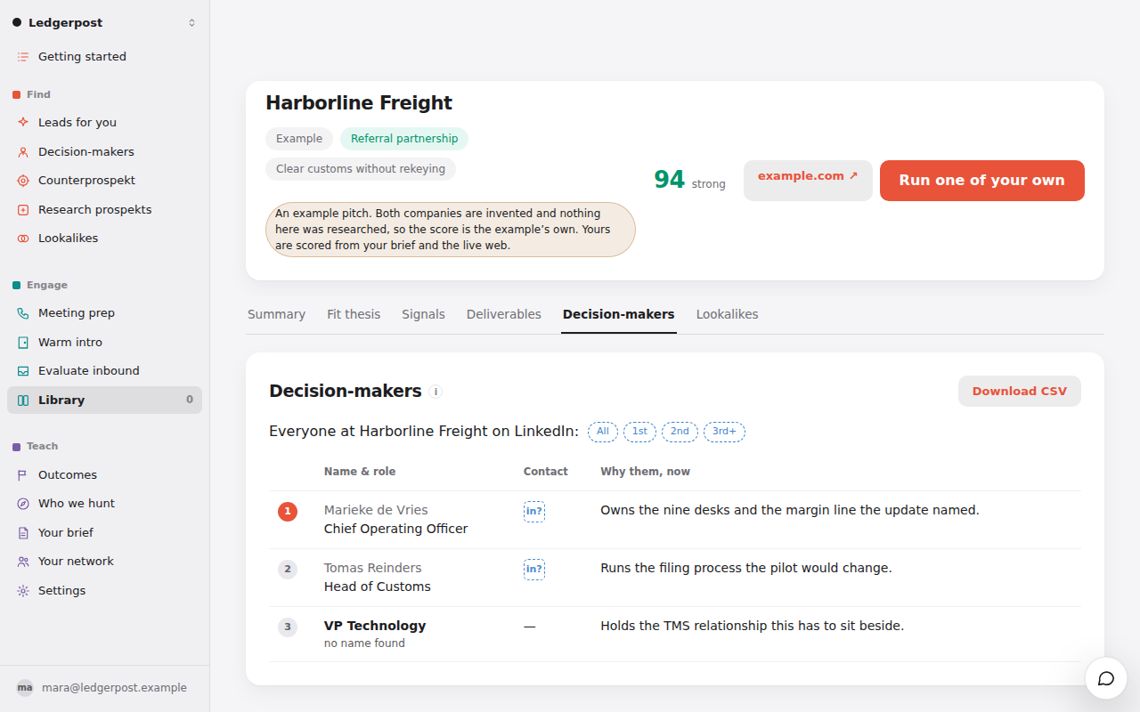Filter LinkedIn connections by 3rd+ degree
The height and width of the screenshot is (712, 1140).
tap(724, 432)
